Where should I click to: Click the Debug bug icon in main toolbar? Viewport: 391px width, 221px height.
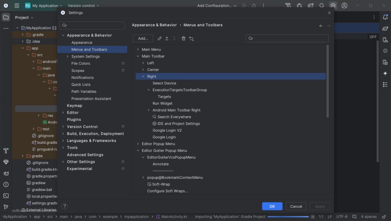(x=254, y=5)
